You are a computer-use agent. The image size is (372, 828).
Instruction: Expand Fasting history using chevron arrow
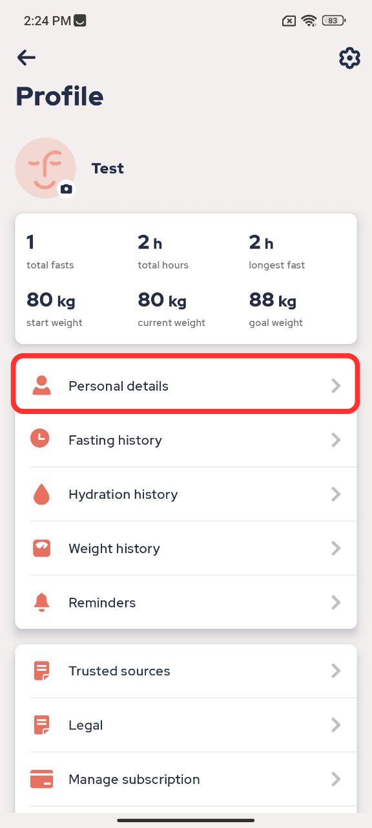pos(336,440)
